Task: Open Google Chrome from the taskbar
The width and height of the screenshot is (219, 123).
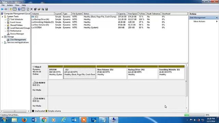Action: point(44,120)
